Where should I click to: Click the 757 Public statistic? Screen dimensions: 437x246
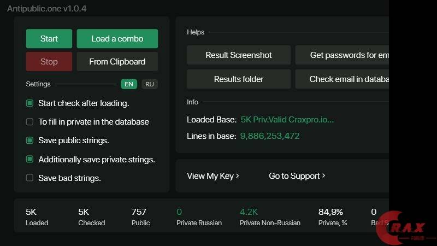coord(141,216)
